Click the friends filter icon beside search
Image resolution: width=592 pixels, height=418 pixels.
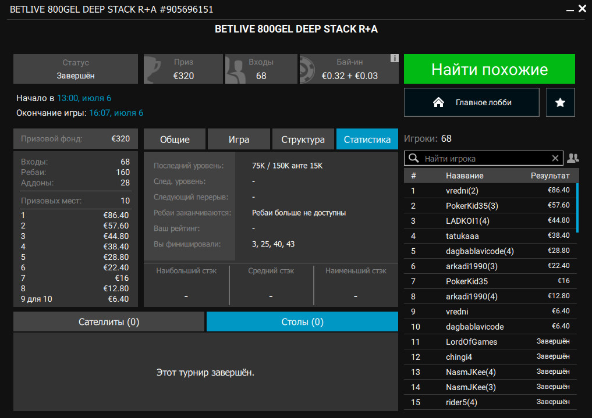[573, 158]
